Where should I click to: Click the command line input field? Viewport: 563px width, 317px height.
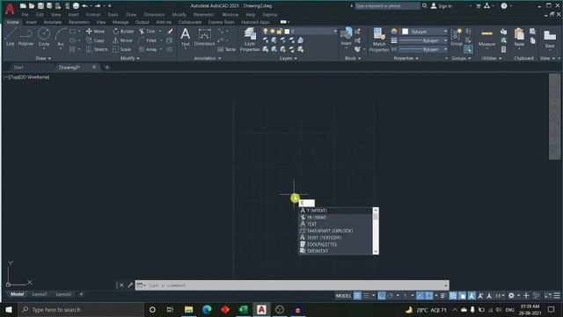292,285
